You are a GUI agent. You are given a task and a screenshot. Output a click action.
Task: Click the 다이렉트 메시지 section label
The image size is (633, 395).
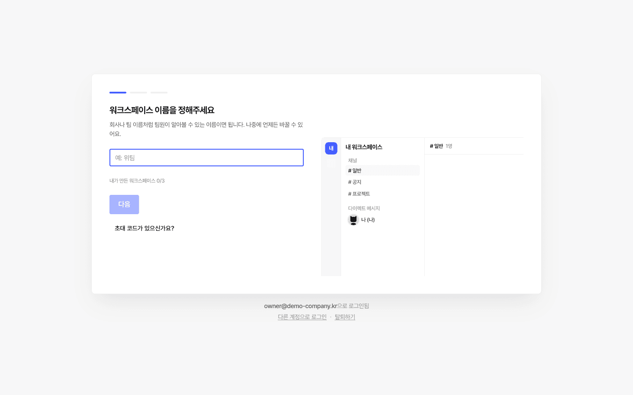(x=364, y=208)
